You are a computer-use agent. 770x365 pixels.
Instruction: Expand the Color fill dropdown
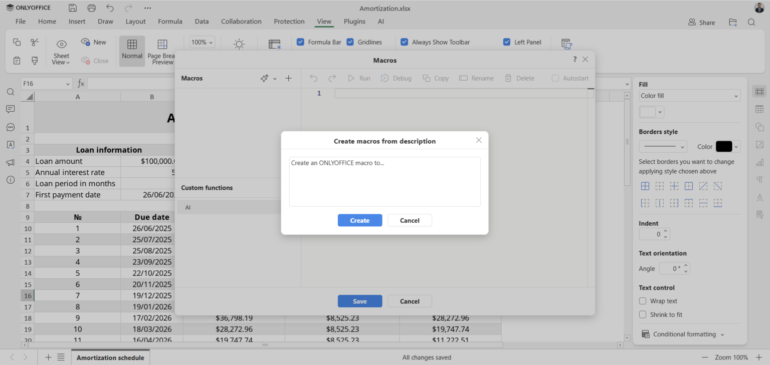click(x=689, y=96)
